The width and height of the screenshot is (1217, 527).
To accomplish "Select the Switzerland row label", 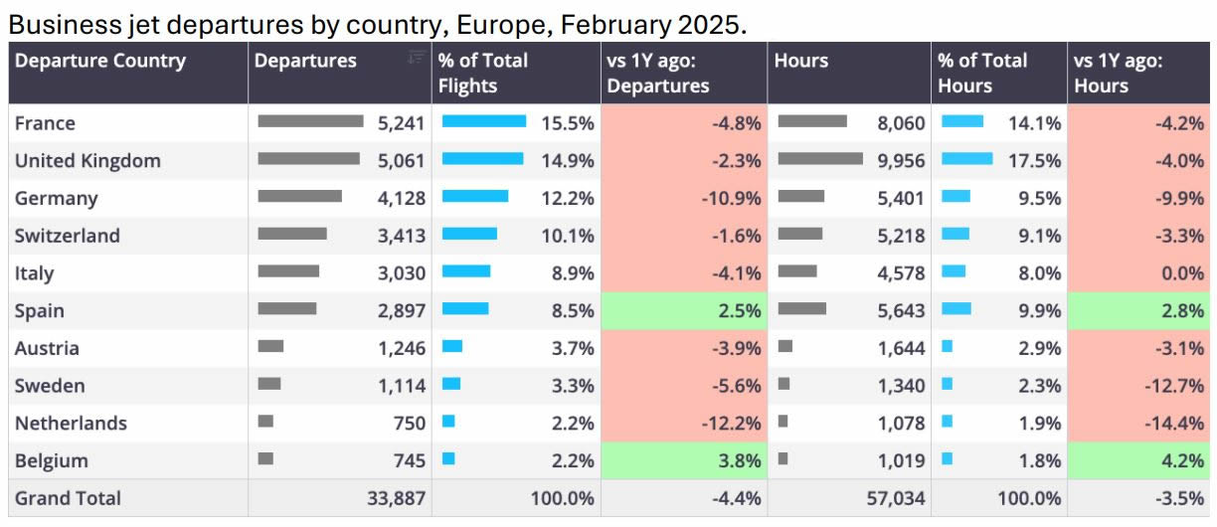I will 68,236.
